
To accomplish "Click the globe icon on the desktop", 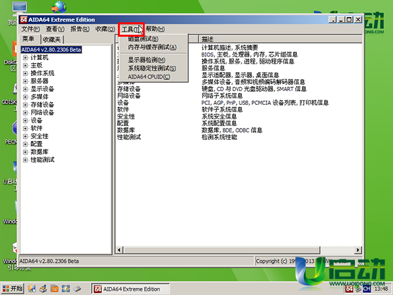I will pos(59,7).
